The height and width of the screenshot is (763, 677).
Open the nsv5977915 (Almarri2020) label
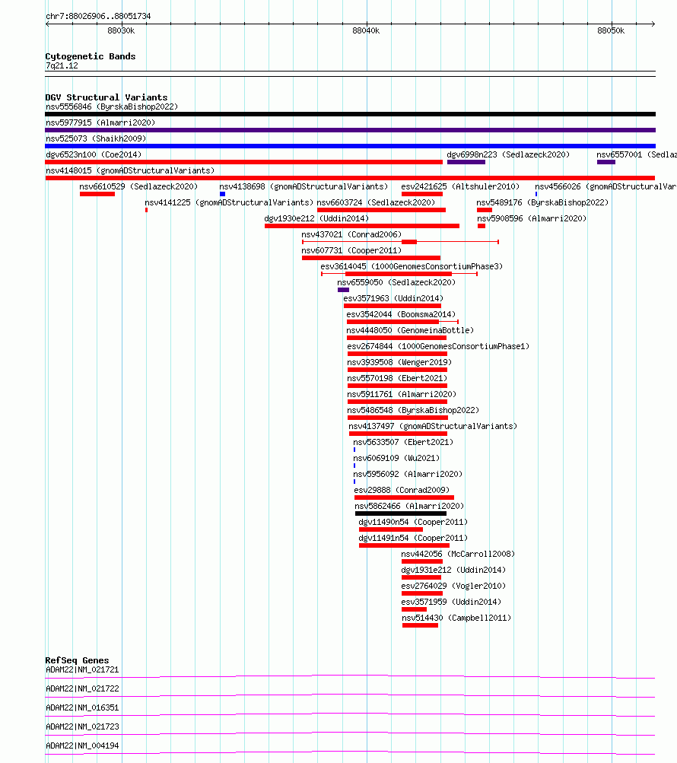point(100,122)
